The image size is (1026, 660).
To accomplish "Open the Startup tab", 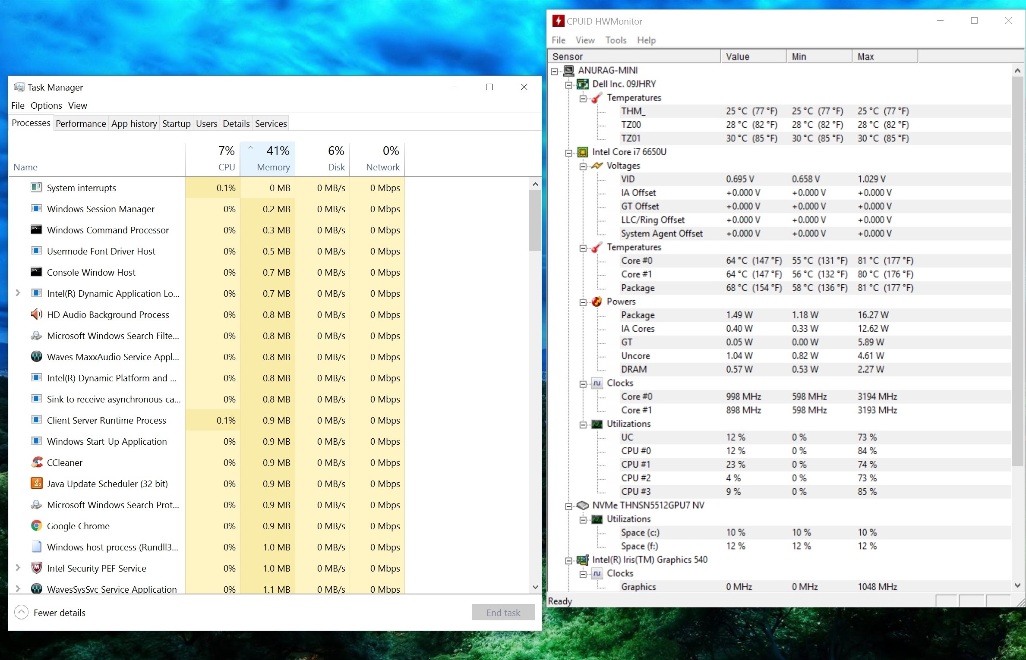I will pos(176,124).
